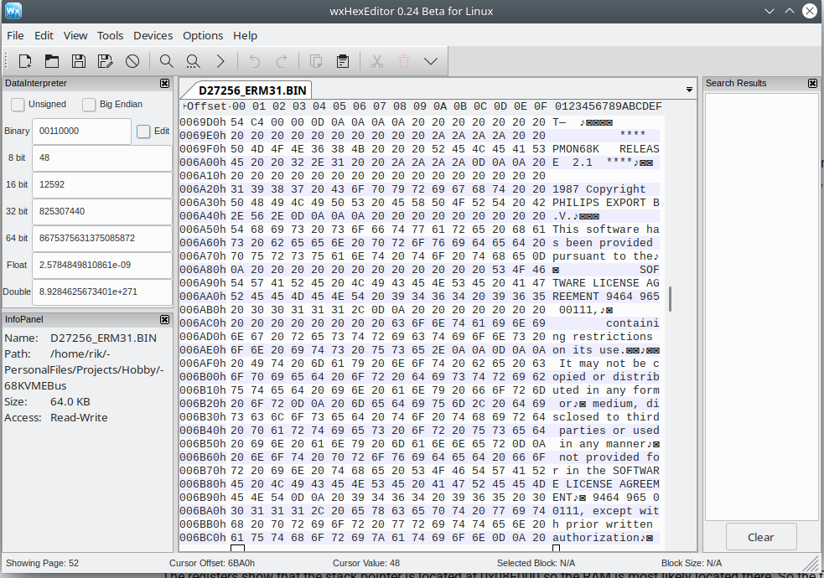
Task: Click the Cursor Offset status entry
Action: [212, 563]
